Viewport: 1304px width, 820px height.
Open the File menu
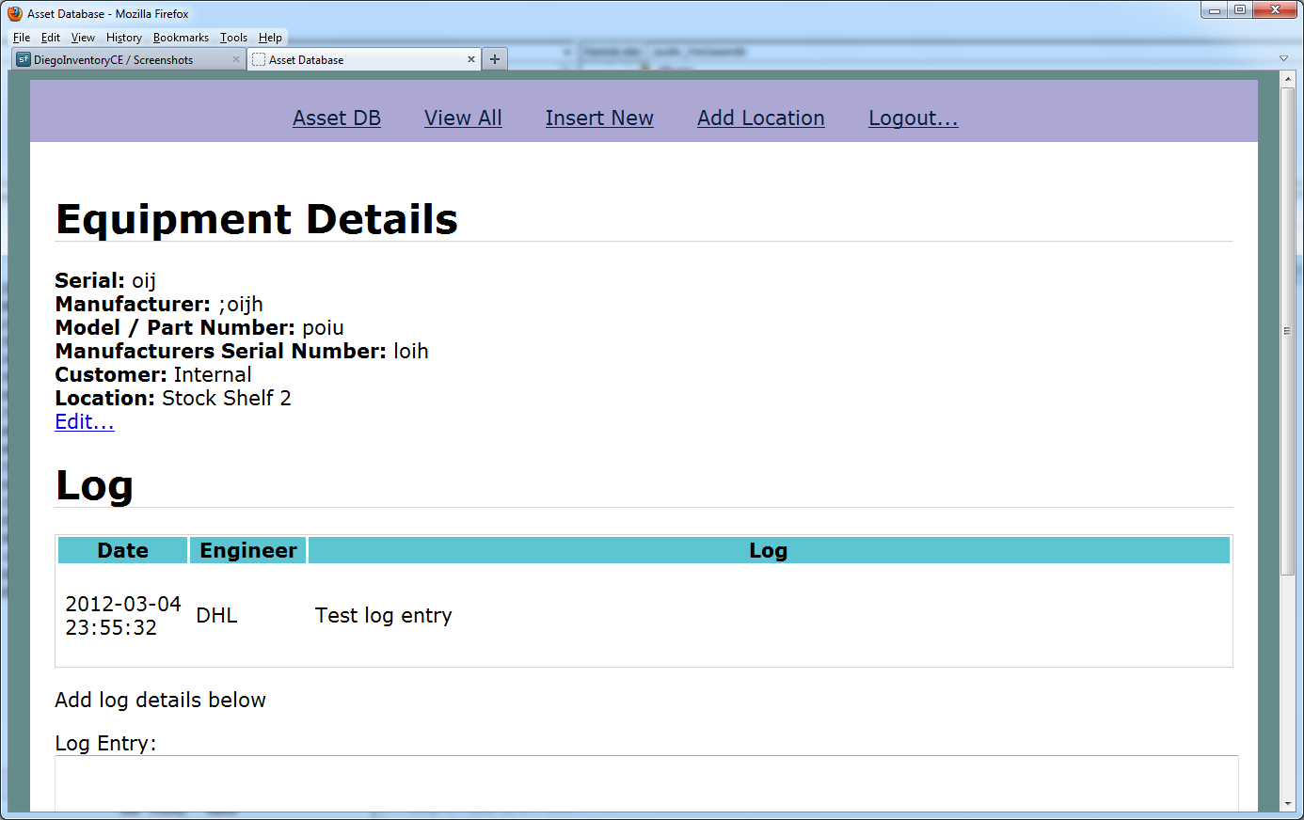21,37
